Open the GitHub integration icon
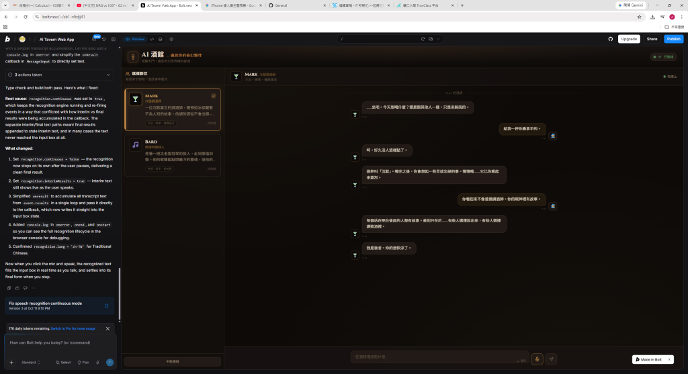Screen dimensions: 688x374 610,39
